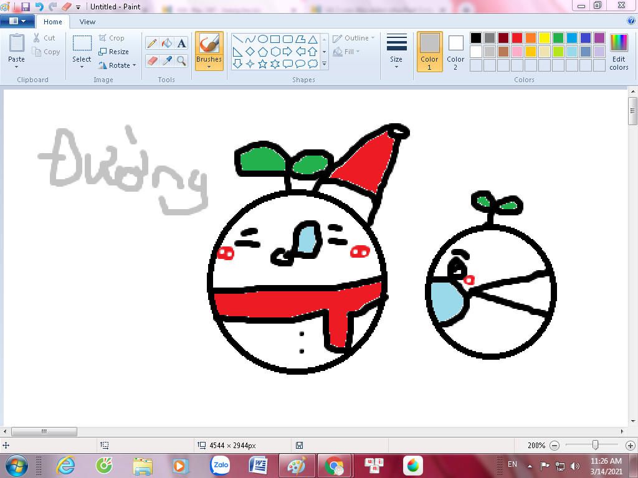Switch to the Home tab

click(x=53, y=22)
